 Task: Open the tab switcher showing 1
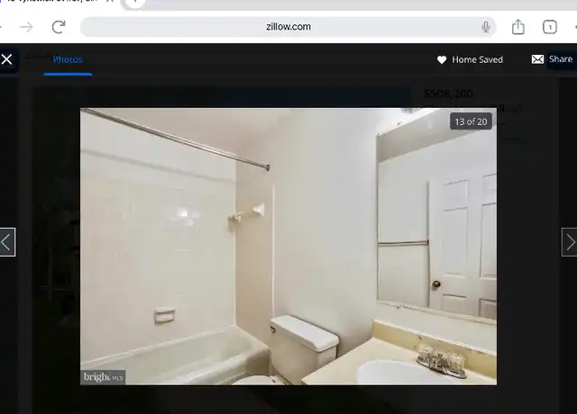click(x=550, y=27)
